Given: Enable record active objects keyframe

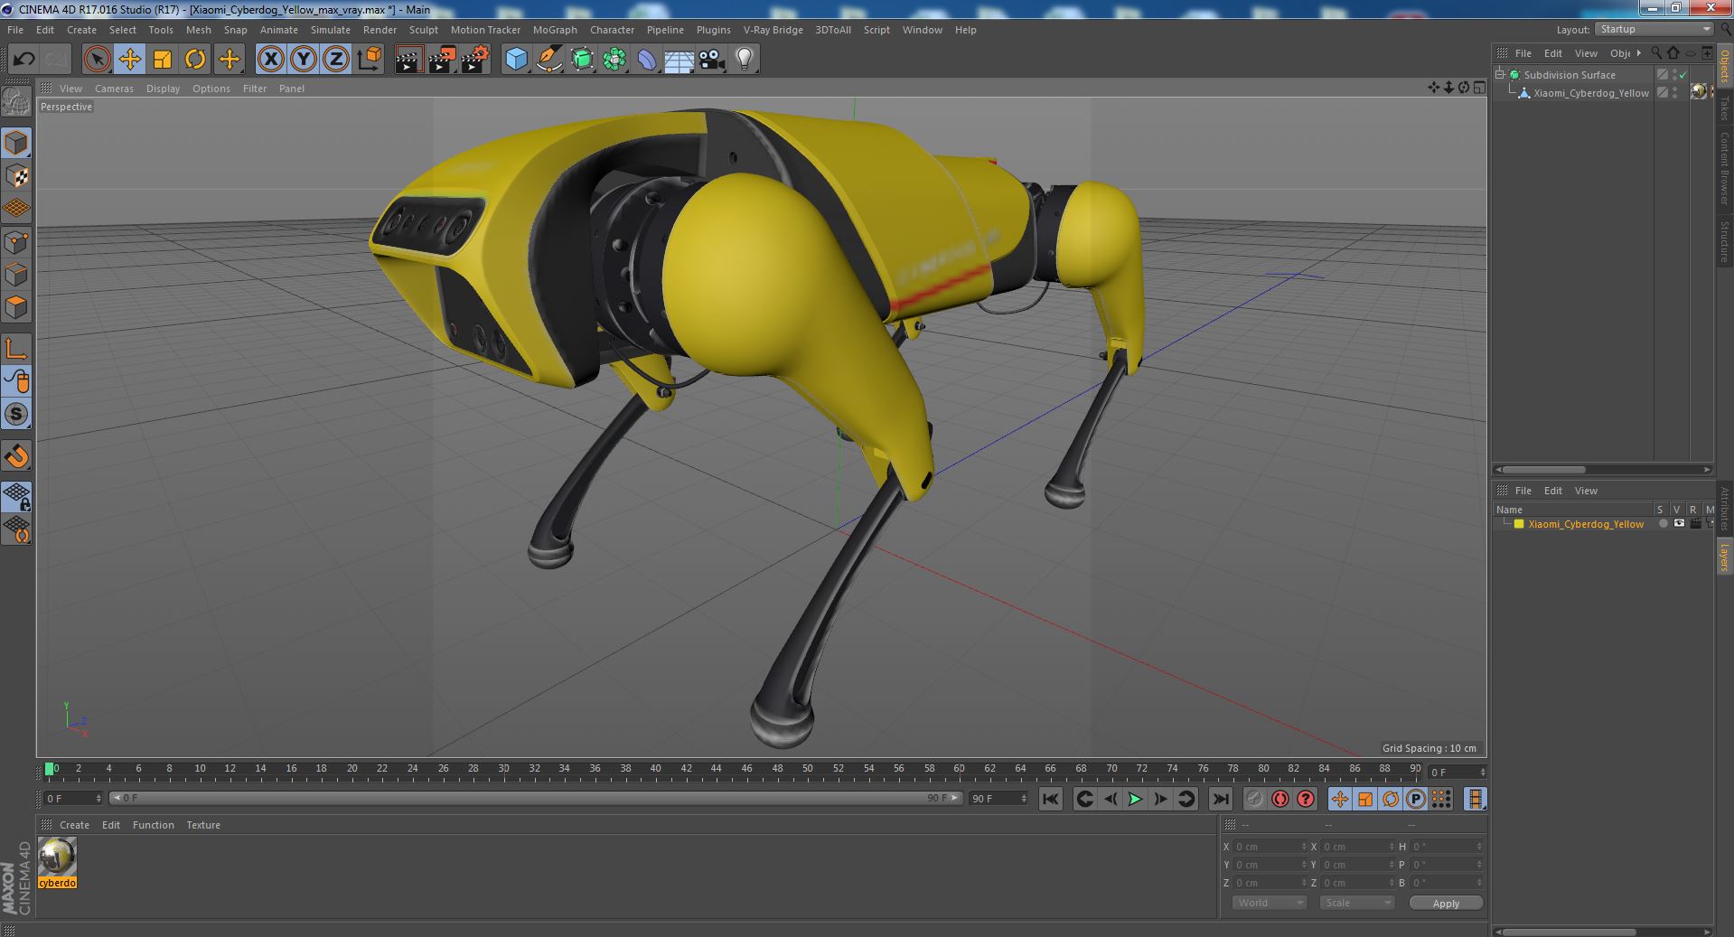Looking at the screenshot, I should coord(1254,799).
